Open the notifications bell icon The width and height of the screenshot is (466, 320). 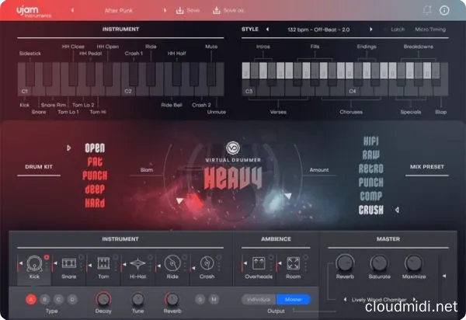point(426,11)
